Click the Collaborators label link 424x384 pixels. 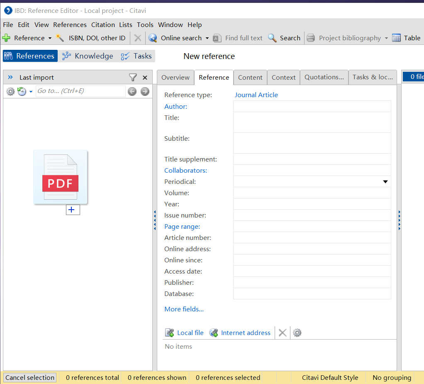pyautogui.click(x=185, y=171)
